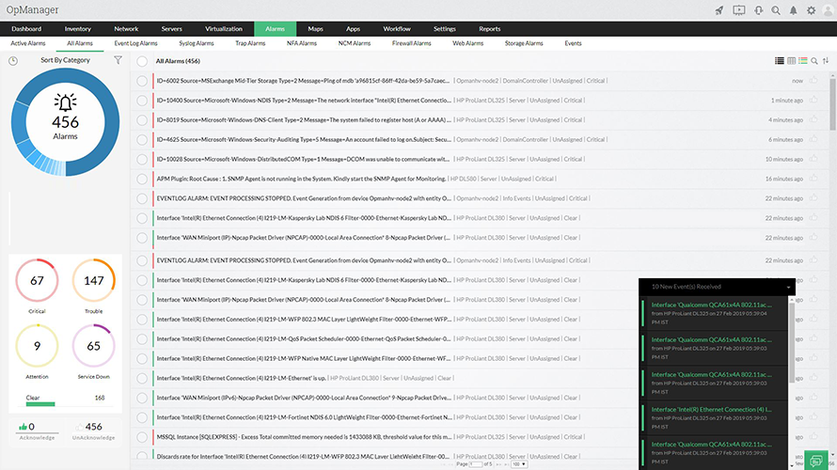Image resolution: width=837 pixels, height=470 pixels.
Task: Switch to the table grid view icon
Action: [791, 61]
